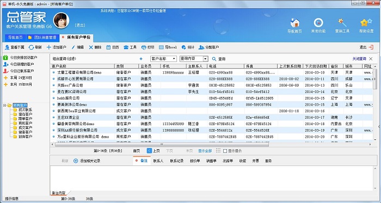Open the 导航首页 house icon
The width and height of the screenshot is (381, 203).
[x=295, y=23]
